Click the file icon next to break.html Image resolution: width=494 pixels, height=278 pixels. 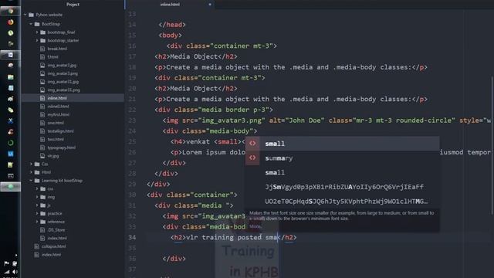pos(42,49)
